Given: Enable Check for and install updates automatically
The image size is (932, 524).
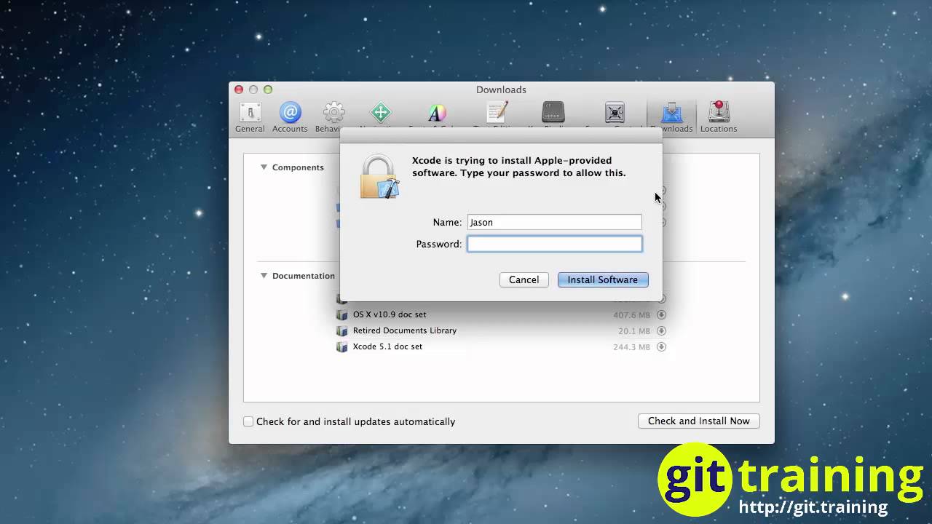Looking at the screenshot, I should click(248, 421).
